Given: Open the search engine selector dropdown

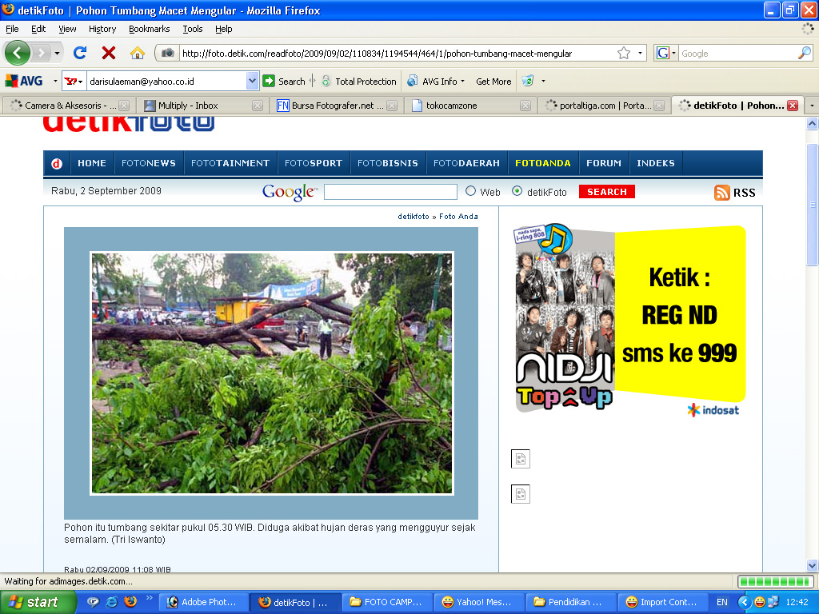Looking at the screenshot, I should 666,54.
